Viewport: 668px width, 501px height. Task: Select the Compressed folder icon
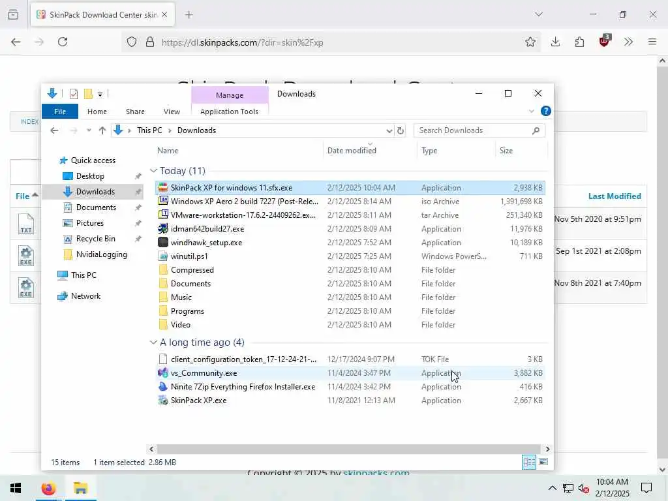pos(162,270)
